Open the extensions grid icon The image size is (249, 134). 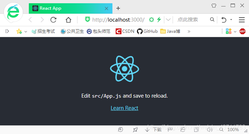click(x=228, y=31)
